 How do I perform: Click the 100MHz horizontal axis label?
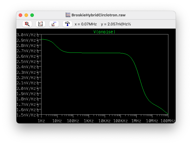[x=168, y=121]
